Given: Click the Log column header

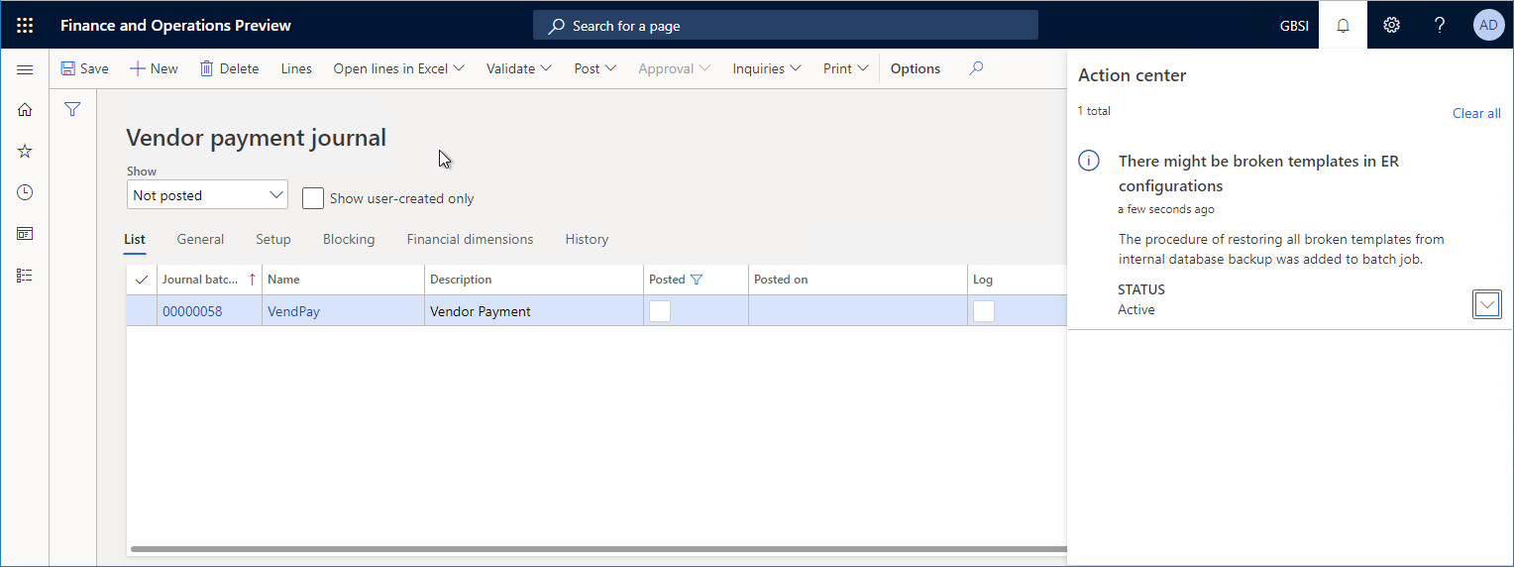Looking at the screenshot, I should click(x=1018, y=280).
